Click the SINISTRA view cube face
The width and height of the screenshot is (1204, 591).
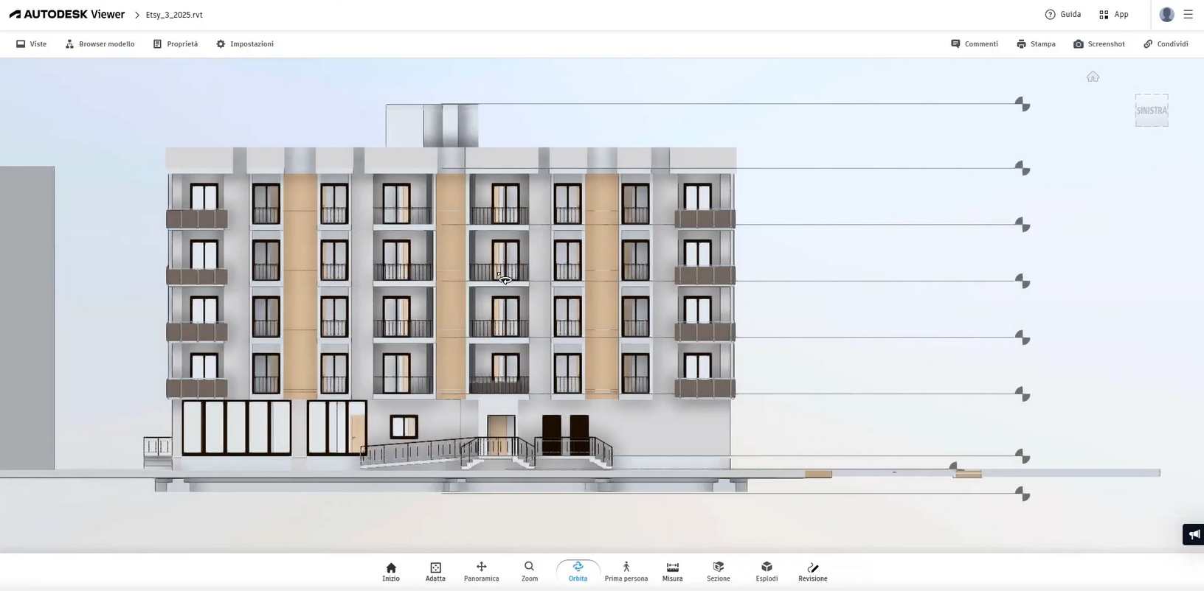(1152, 111)
